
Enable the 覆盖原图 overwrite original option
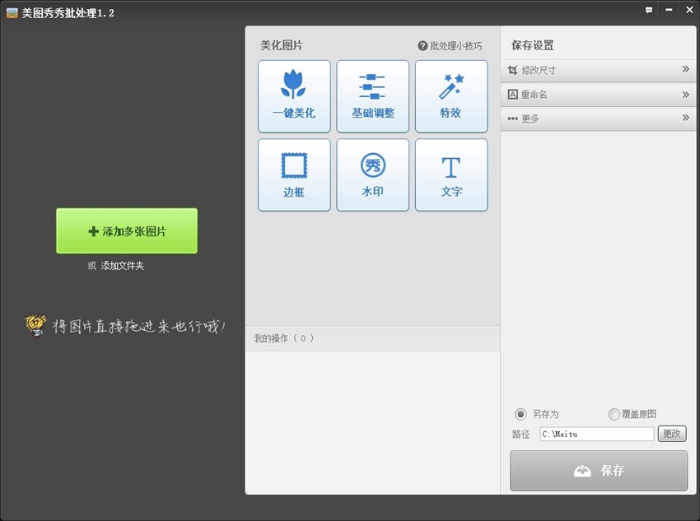click(x=614, y=414)
